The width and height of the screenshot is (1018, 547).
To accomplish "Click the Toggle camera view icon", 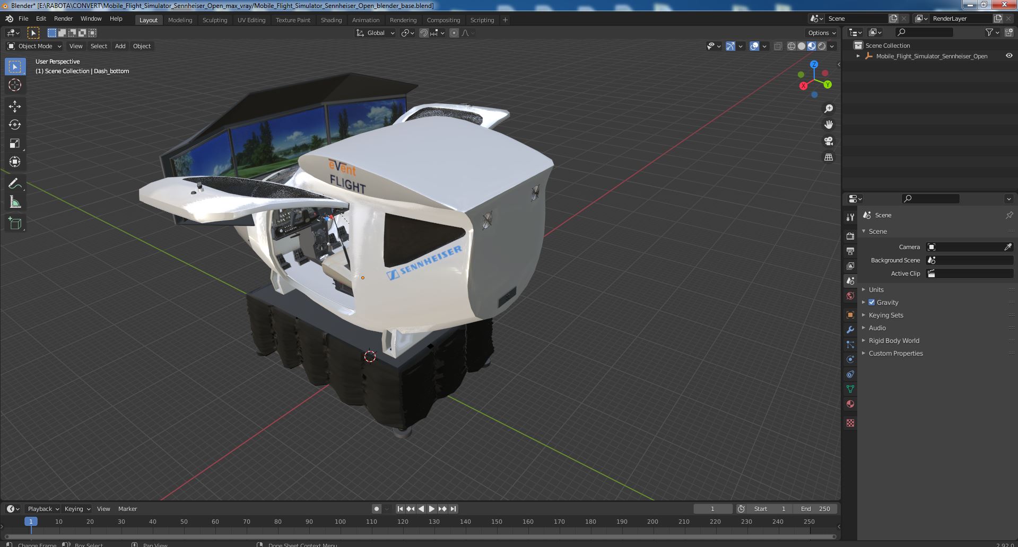I will pyautogui.click(x=828, y=141).
